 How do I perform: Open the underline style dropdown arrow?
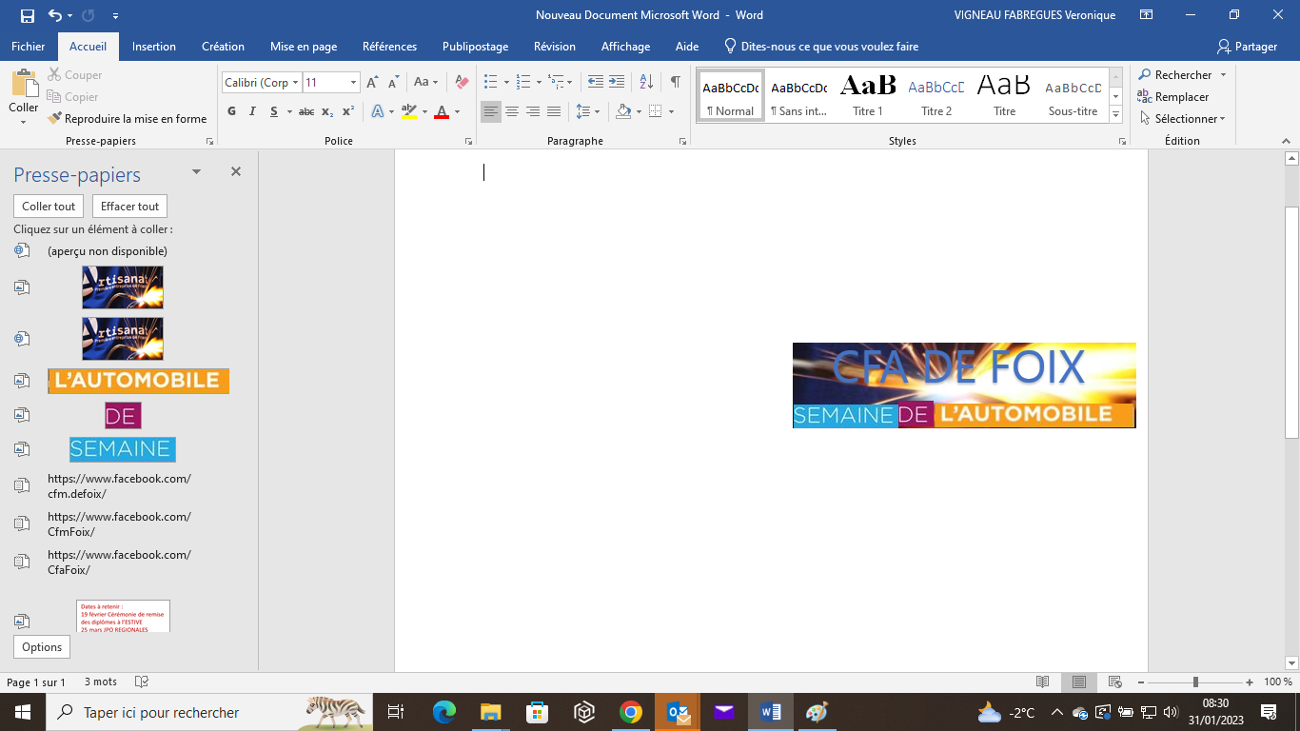point(288,111)
